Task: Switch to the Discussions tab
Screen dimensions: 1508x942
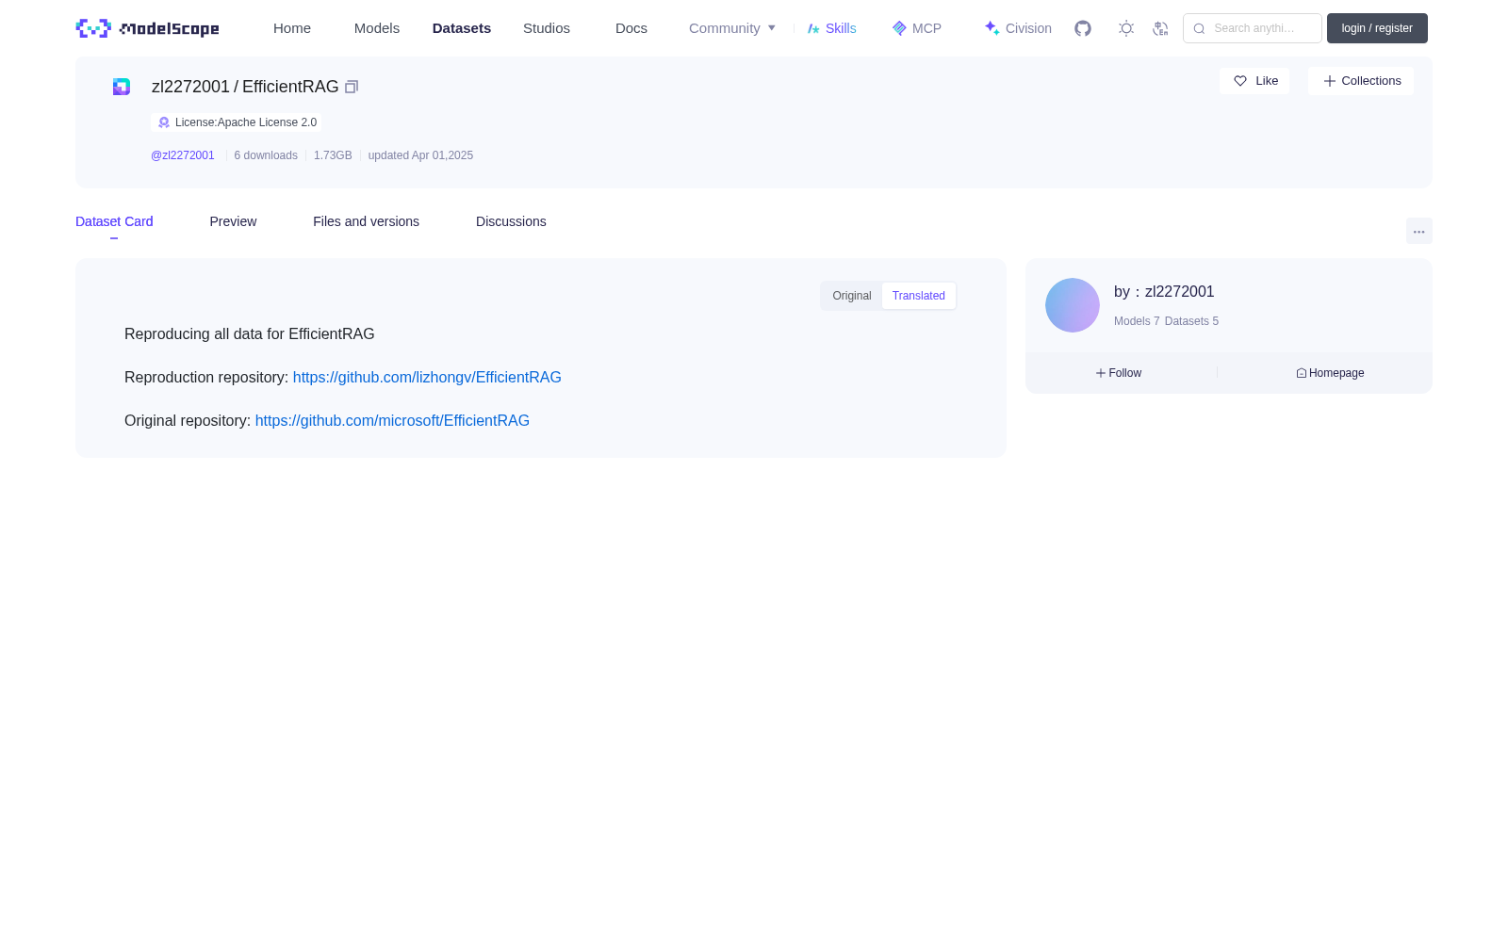Action: [x=511, y=221]
